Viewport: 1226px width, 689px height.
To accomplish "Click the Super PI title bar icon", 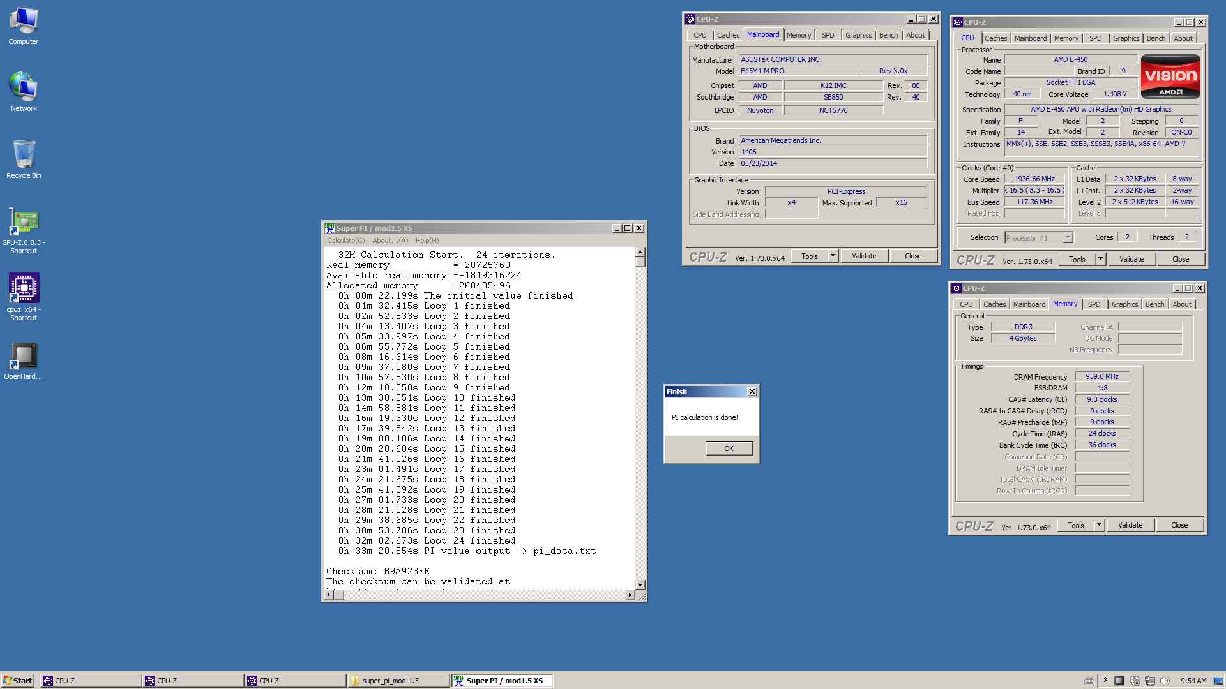I will (x=329, y=228).
